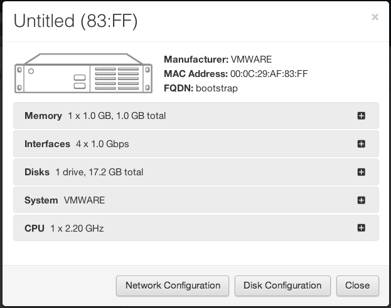
Task: Click the Memory section heading label
Action: pos(43,116)
